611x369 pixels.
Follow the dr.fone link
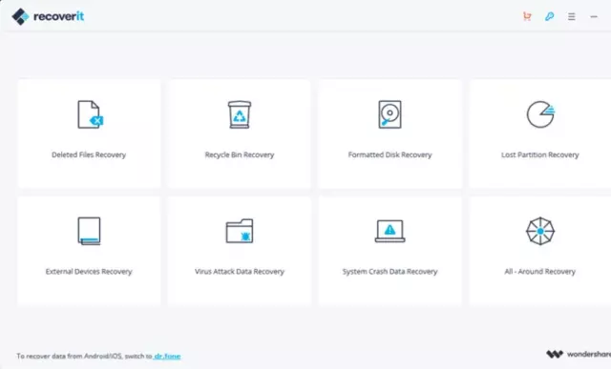click(x=167, y=356)
